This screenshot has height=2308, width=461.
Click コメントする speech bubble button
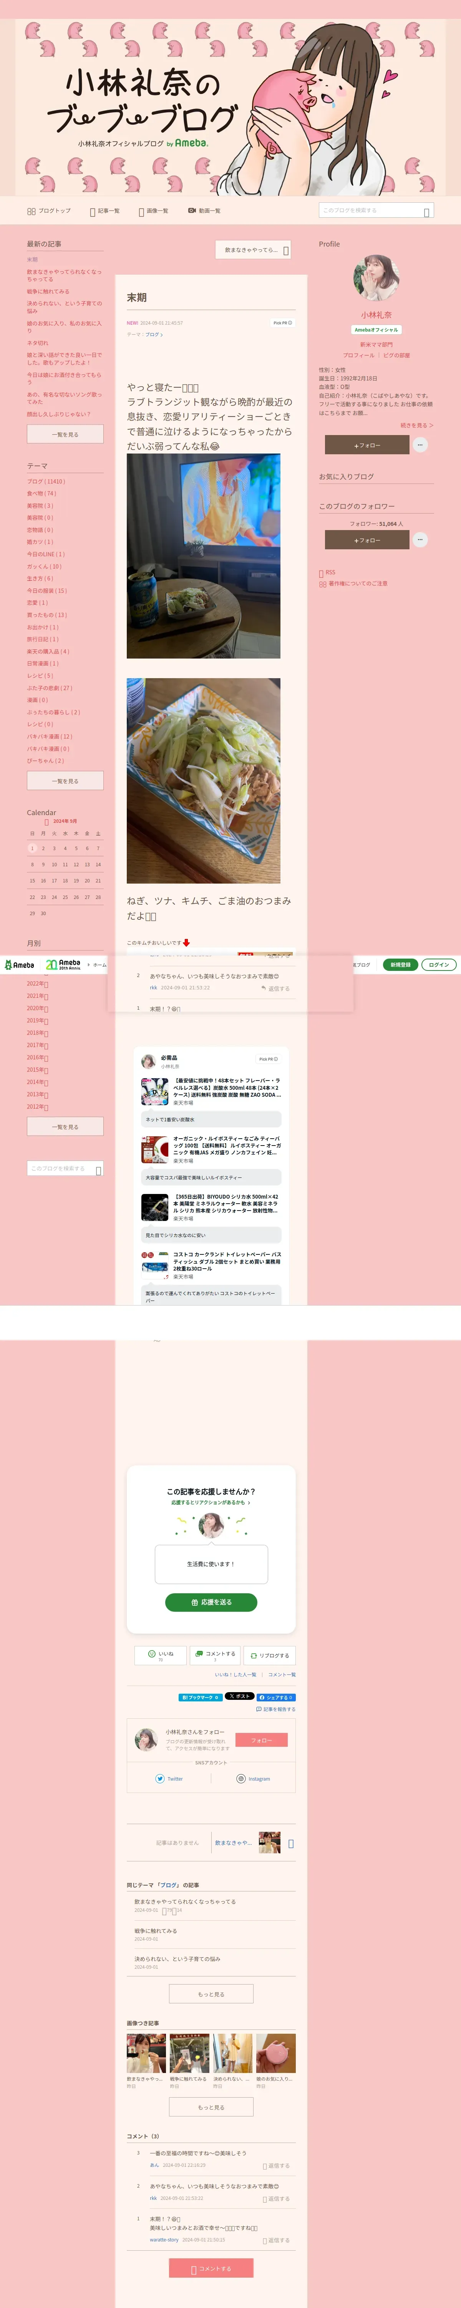point(215,1655)
